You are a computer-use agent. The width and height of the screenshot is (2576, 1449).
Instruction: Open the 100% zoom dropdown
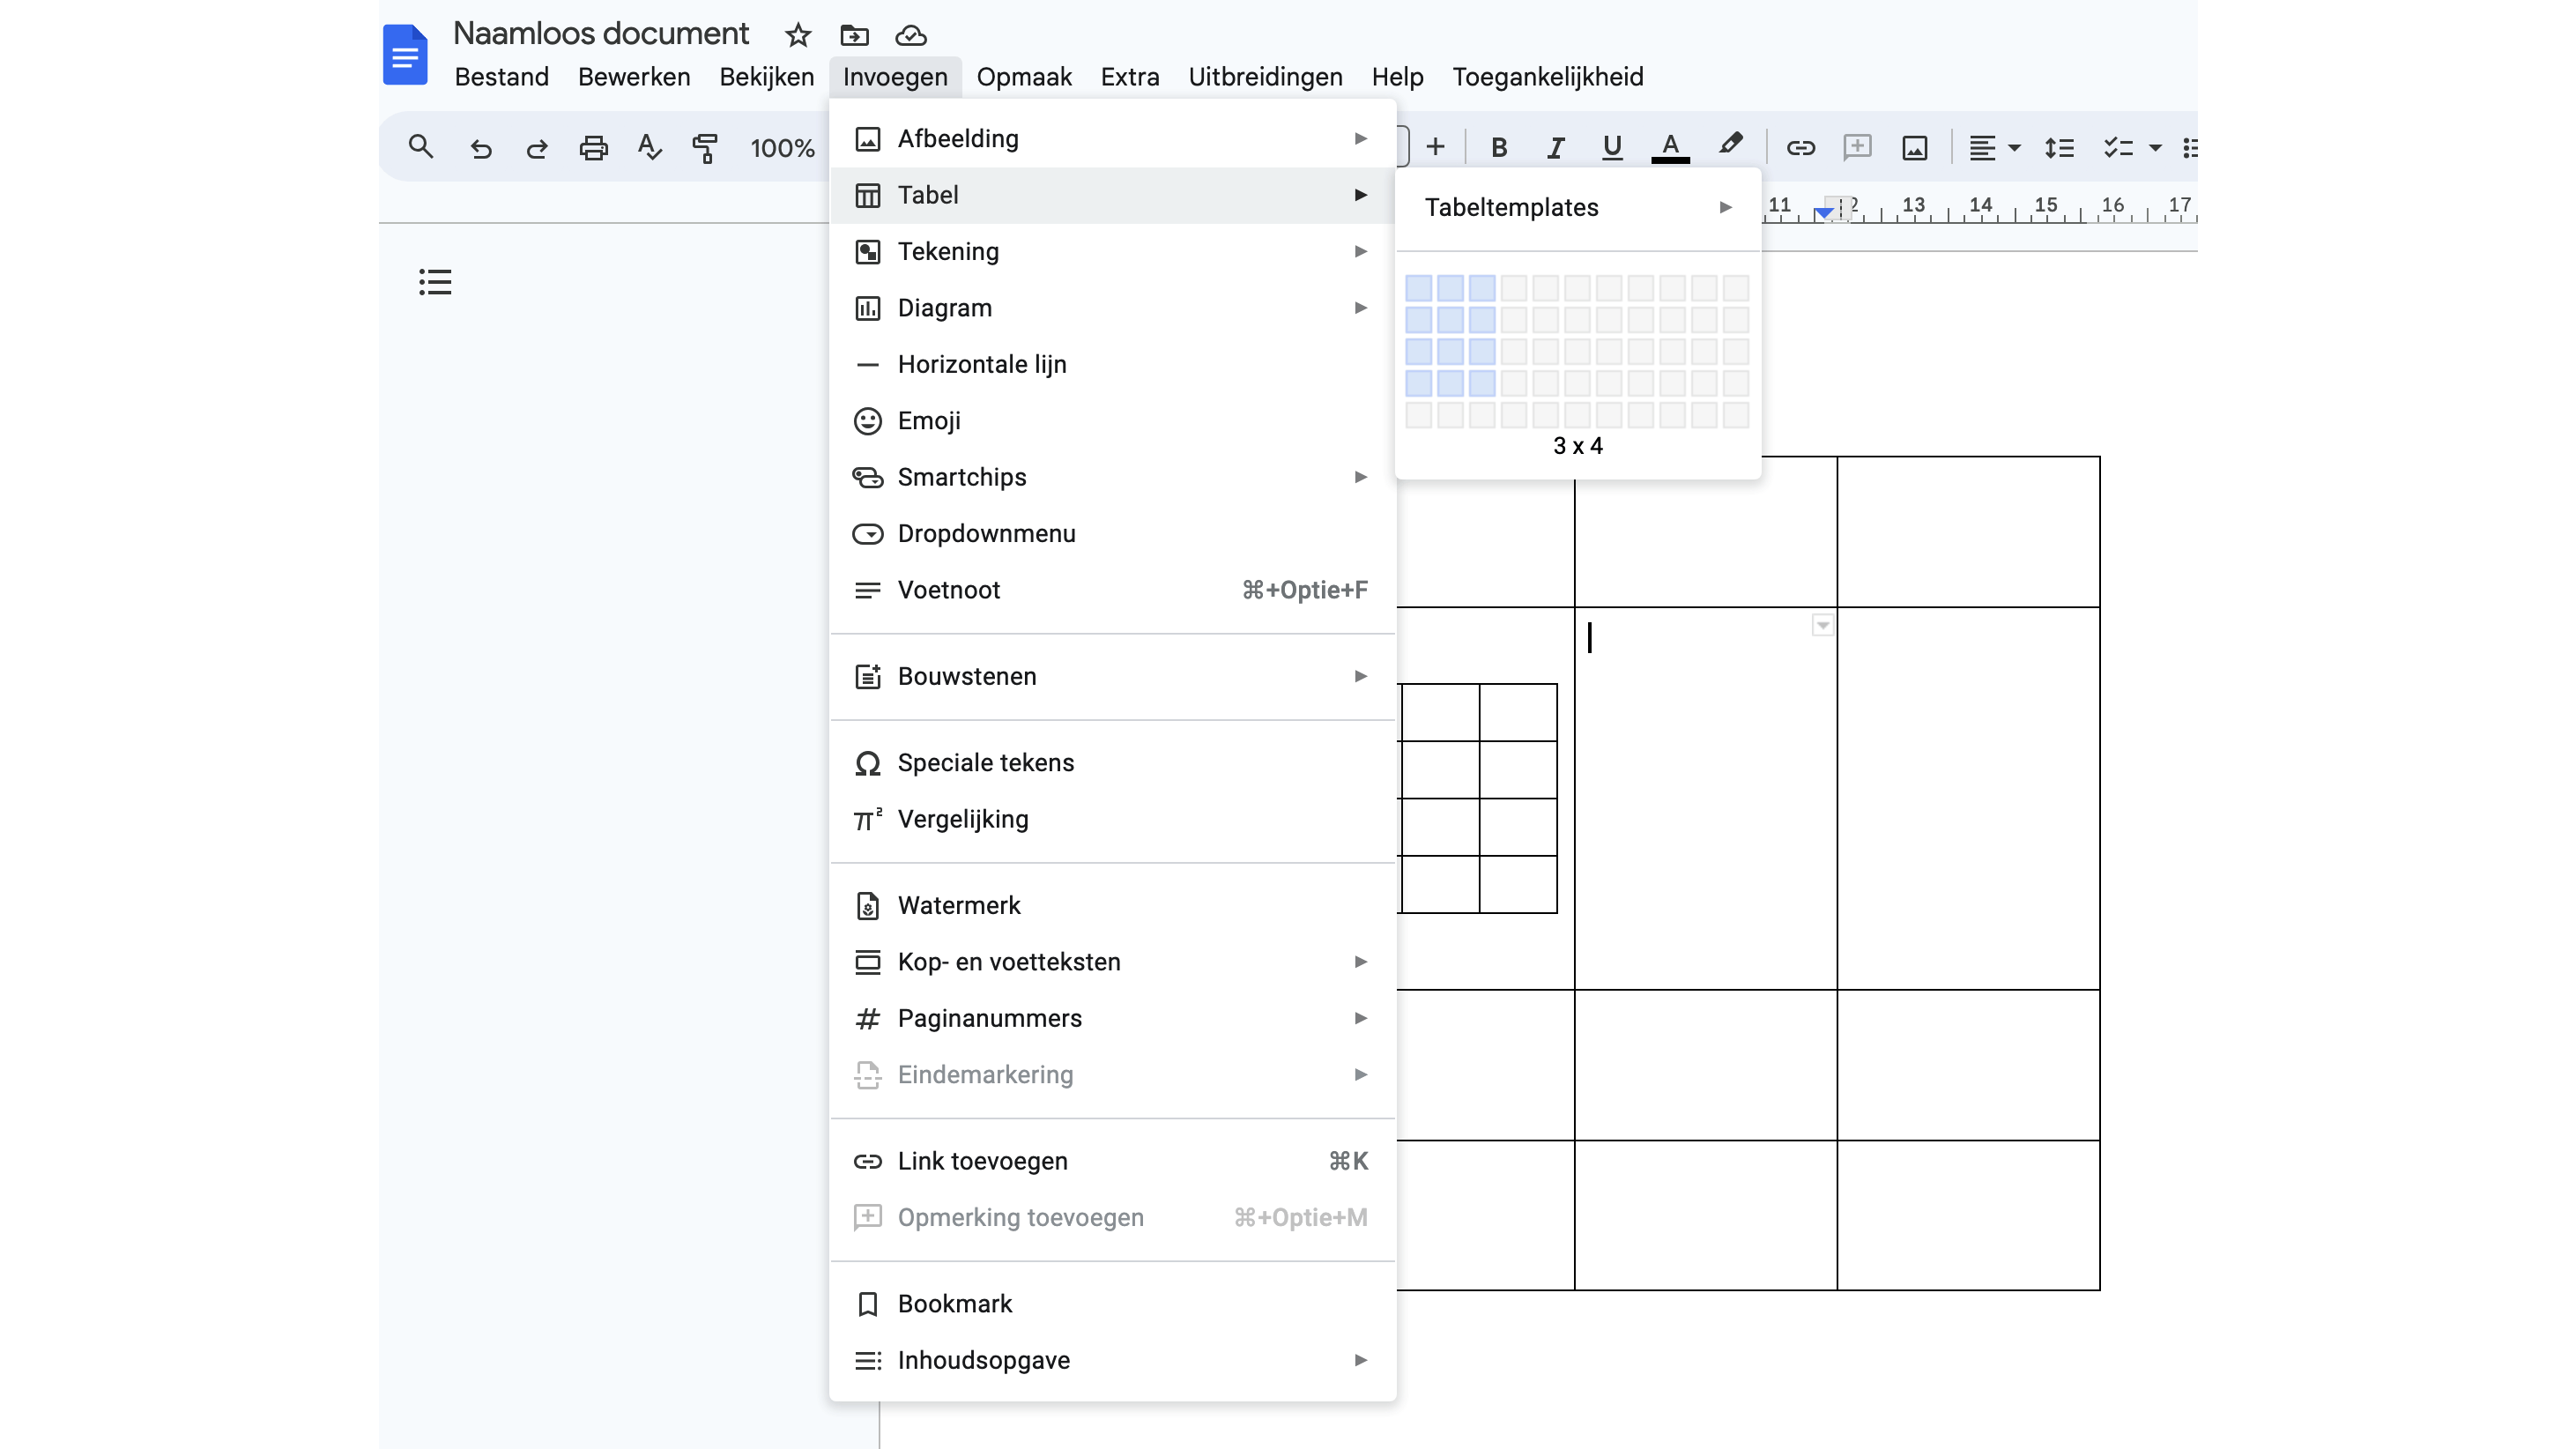[782, 148]
